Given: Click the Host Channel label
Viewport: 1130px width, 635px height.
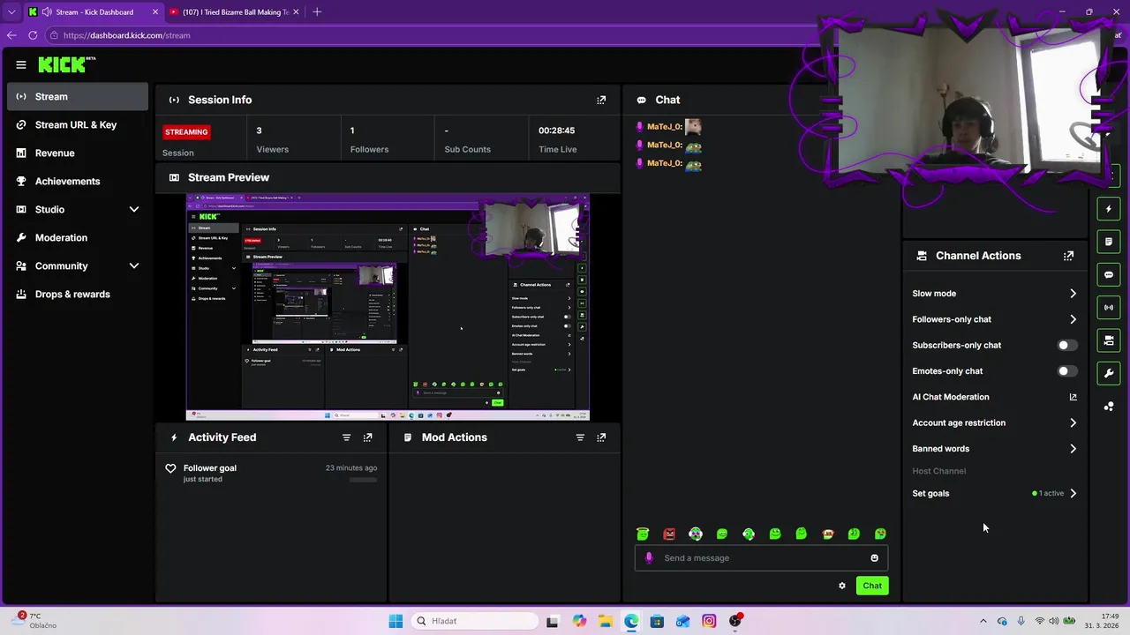Looking at the screenshot, I should pos(938,471).
